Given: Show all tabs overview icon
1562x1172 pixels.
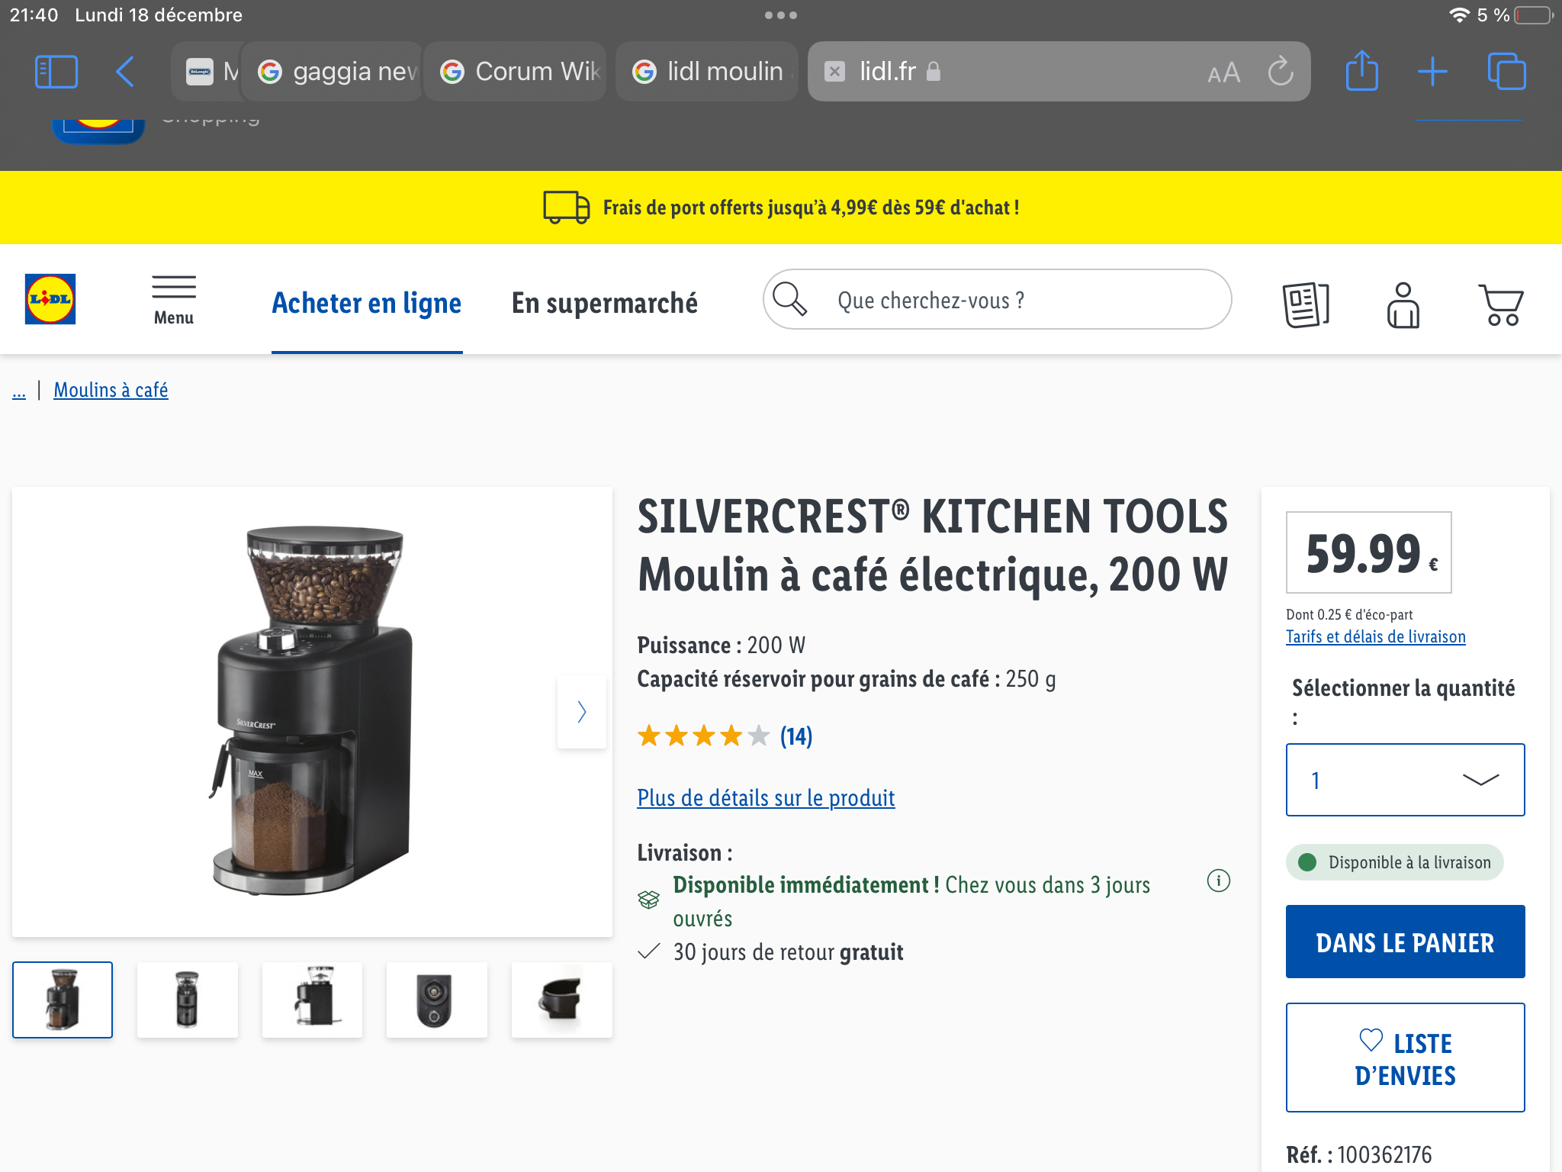Looking at the screenshot, I should point(1506,72).
